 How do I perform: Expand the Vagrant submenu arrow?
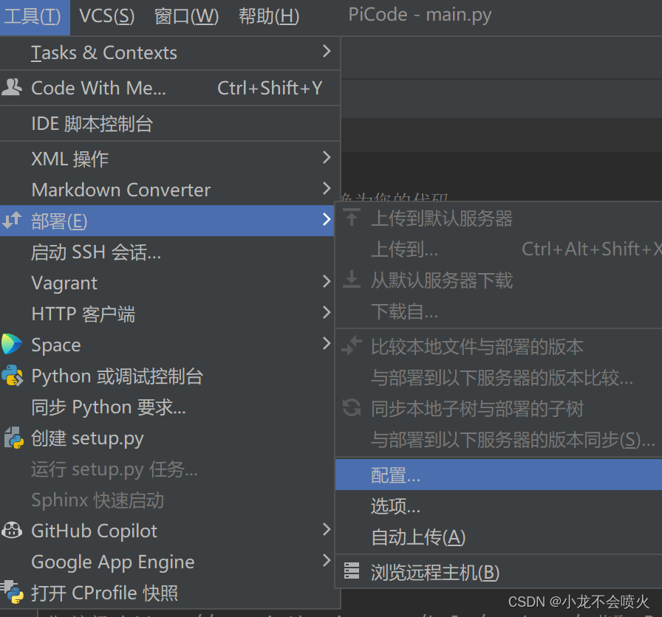327,281
